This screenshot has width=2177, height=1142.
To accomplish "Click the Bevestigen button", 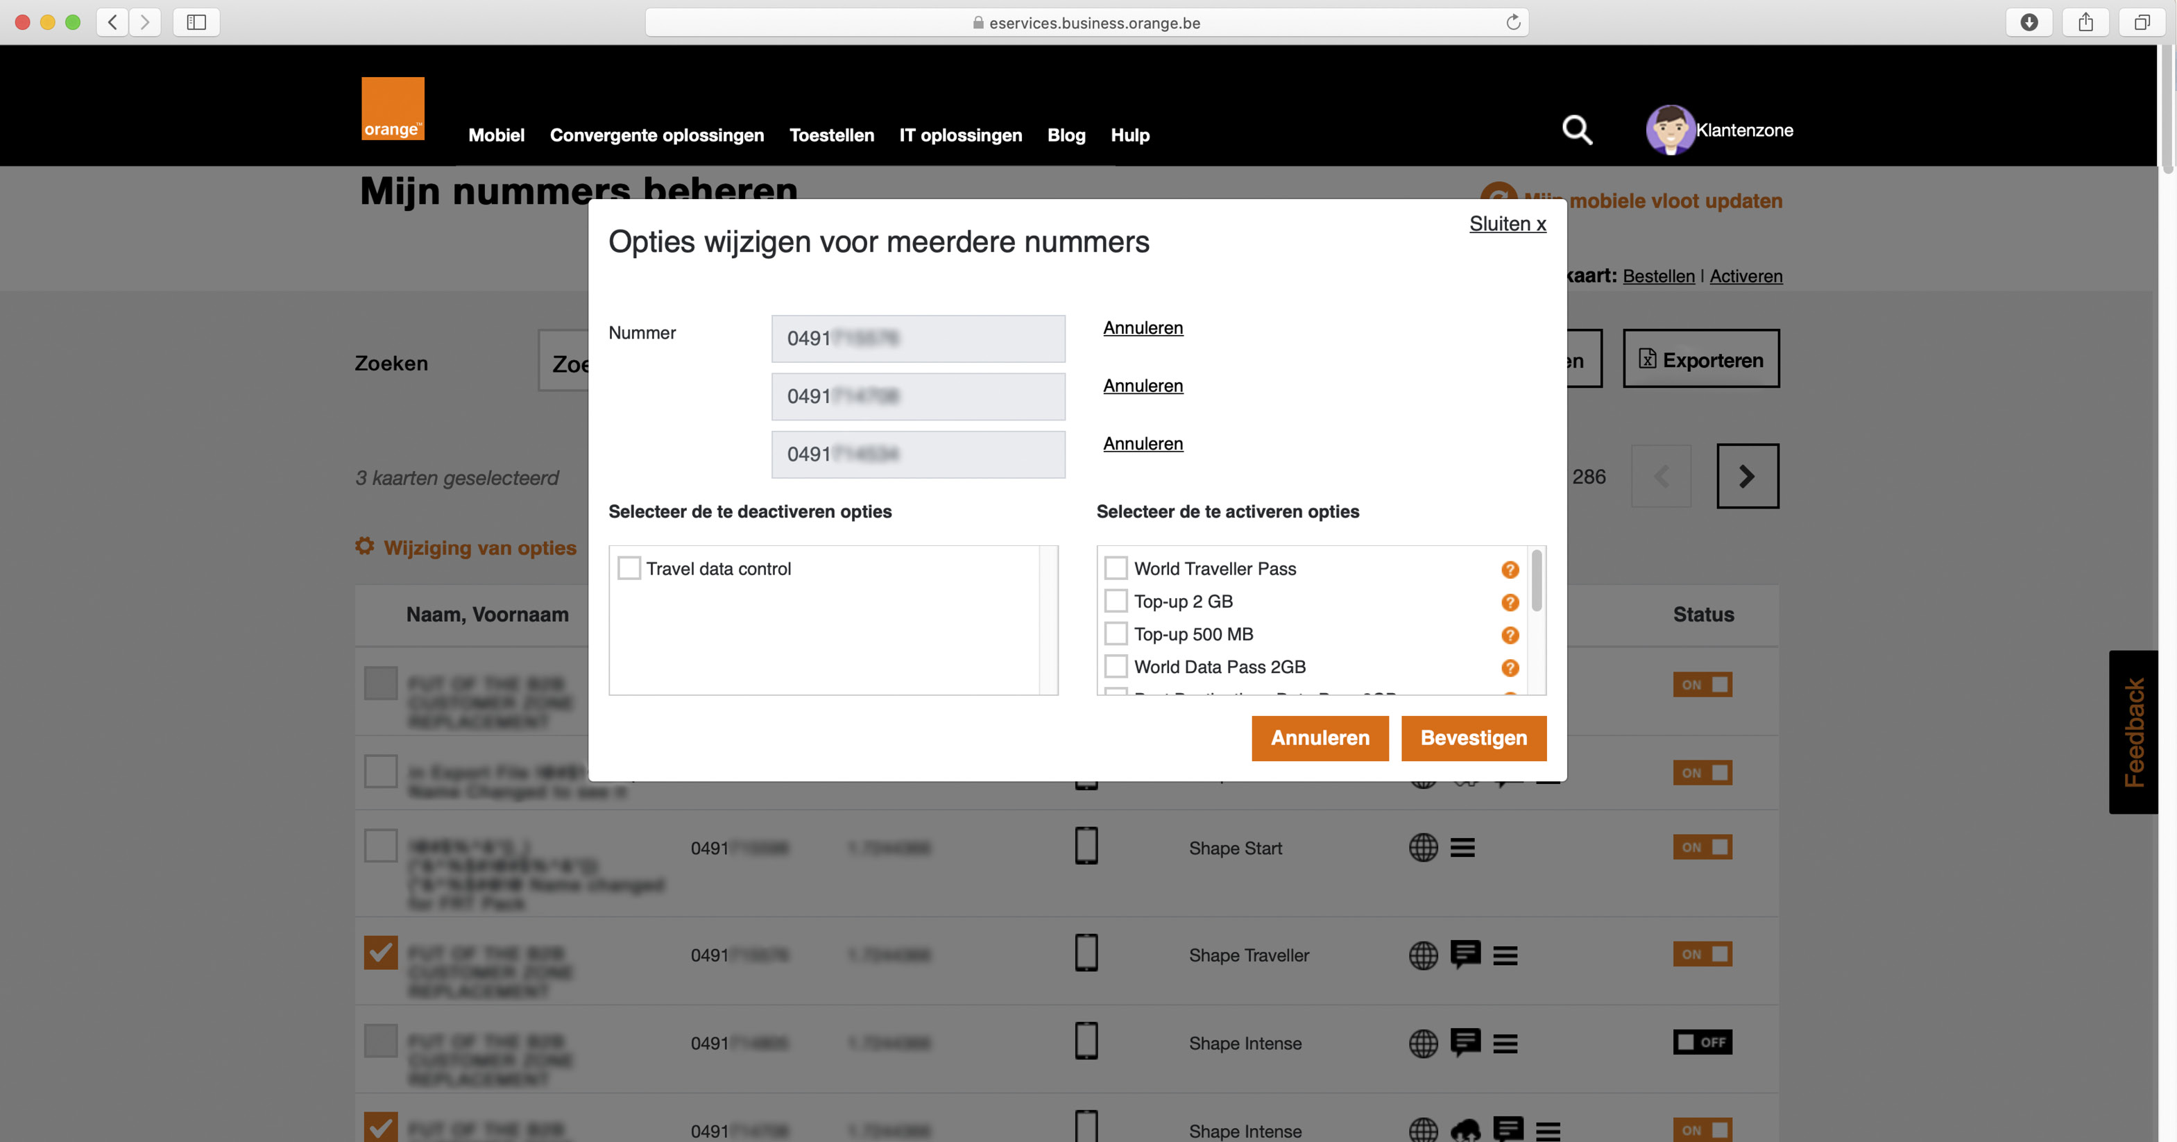I will pos(1474,738).
